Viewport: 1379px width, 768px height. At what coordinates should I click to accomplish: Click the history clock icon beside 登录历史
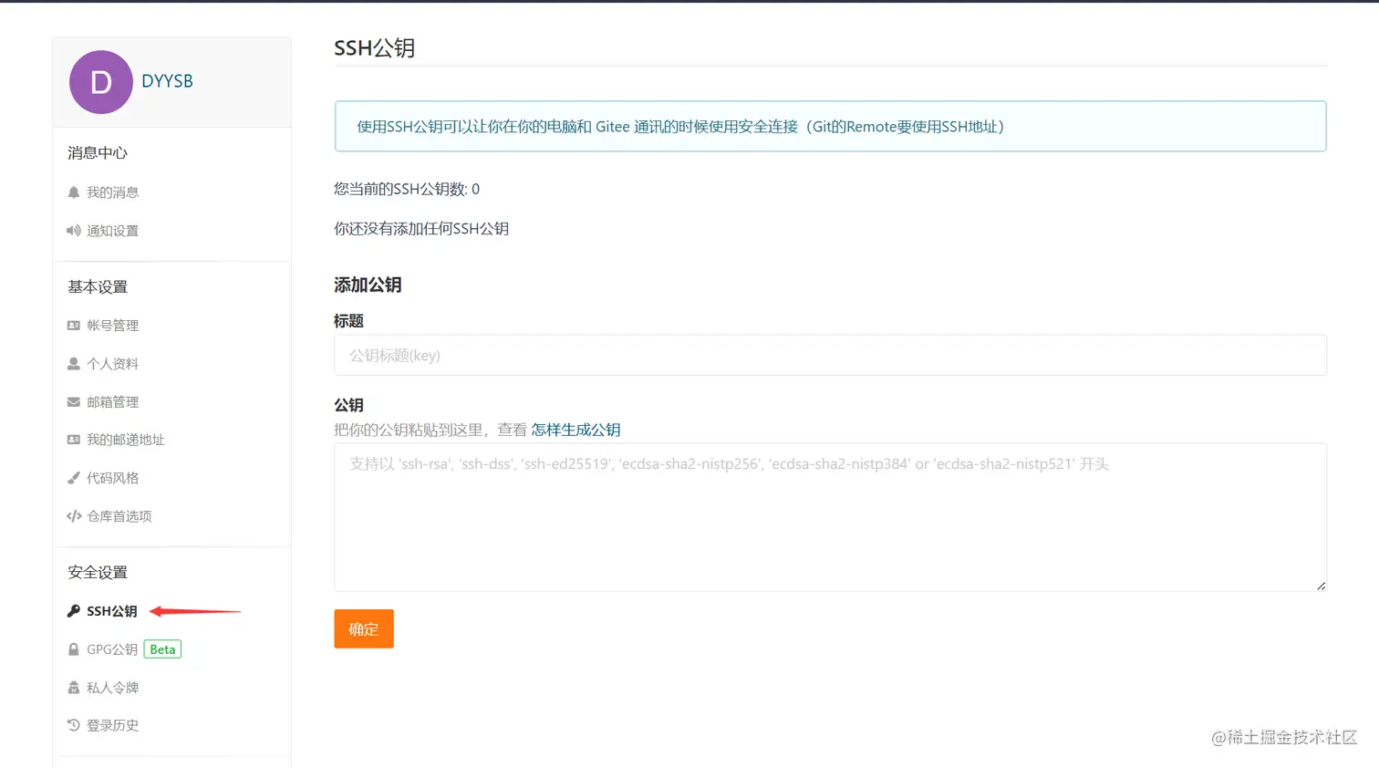74,725
